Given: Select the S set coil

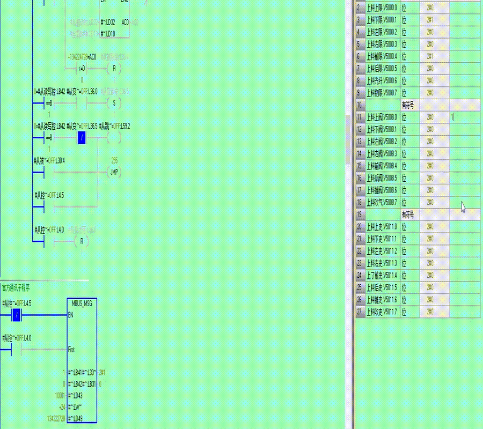Looking at the screenshot, I should click(114, 103).
